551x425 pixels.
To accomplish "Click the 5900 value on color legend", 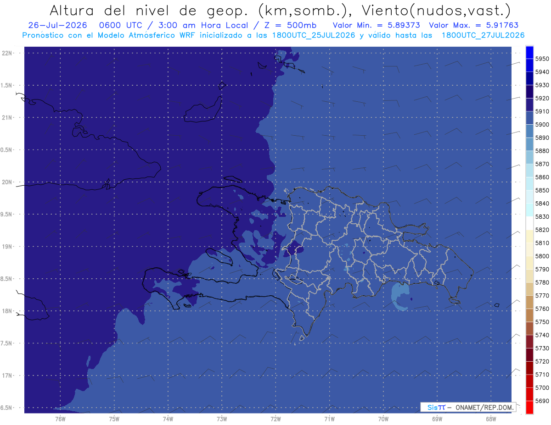I will point(542,125).
